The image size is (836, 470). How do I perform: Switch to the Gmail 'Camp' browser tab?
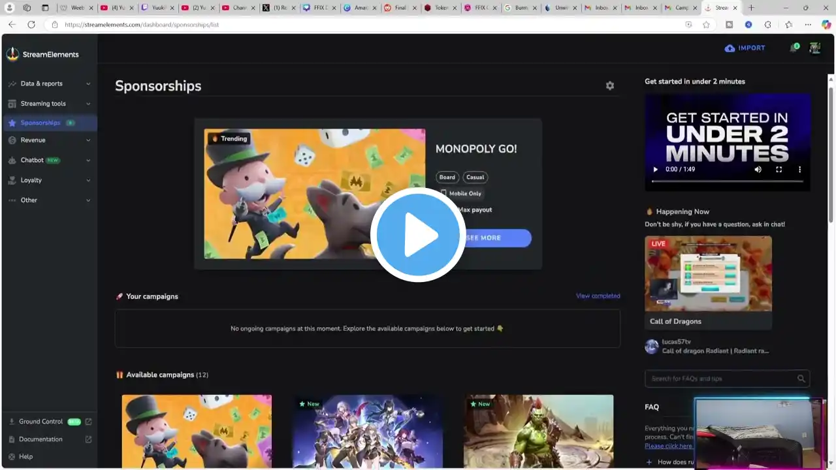point(682,8)
